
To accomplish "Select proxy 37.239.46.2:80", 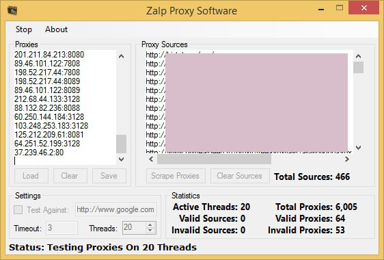I will coord(39,153).
